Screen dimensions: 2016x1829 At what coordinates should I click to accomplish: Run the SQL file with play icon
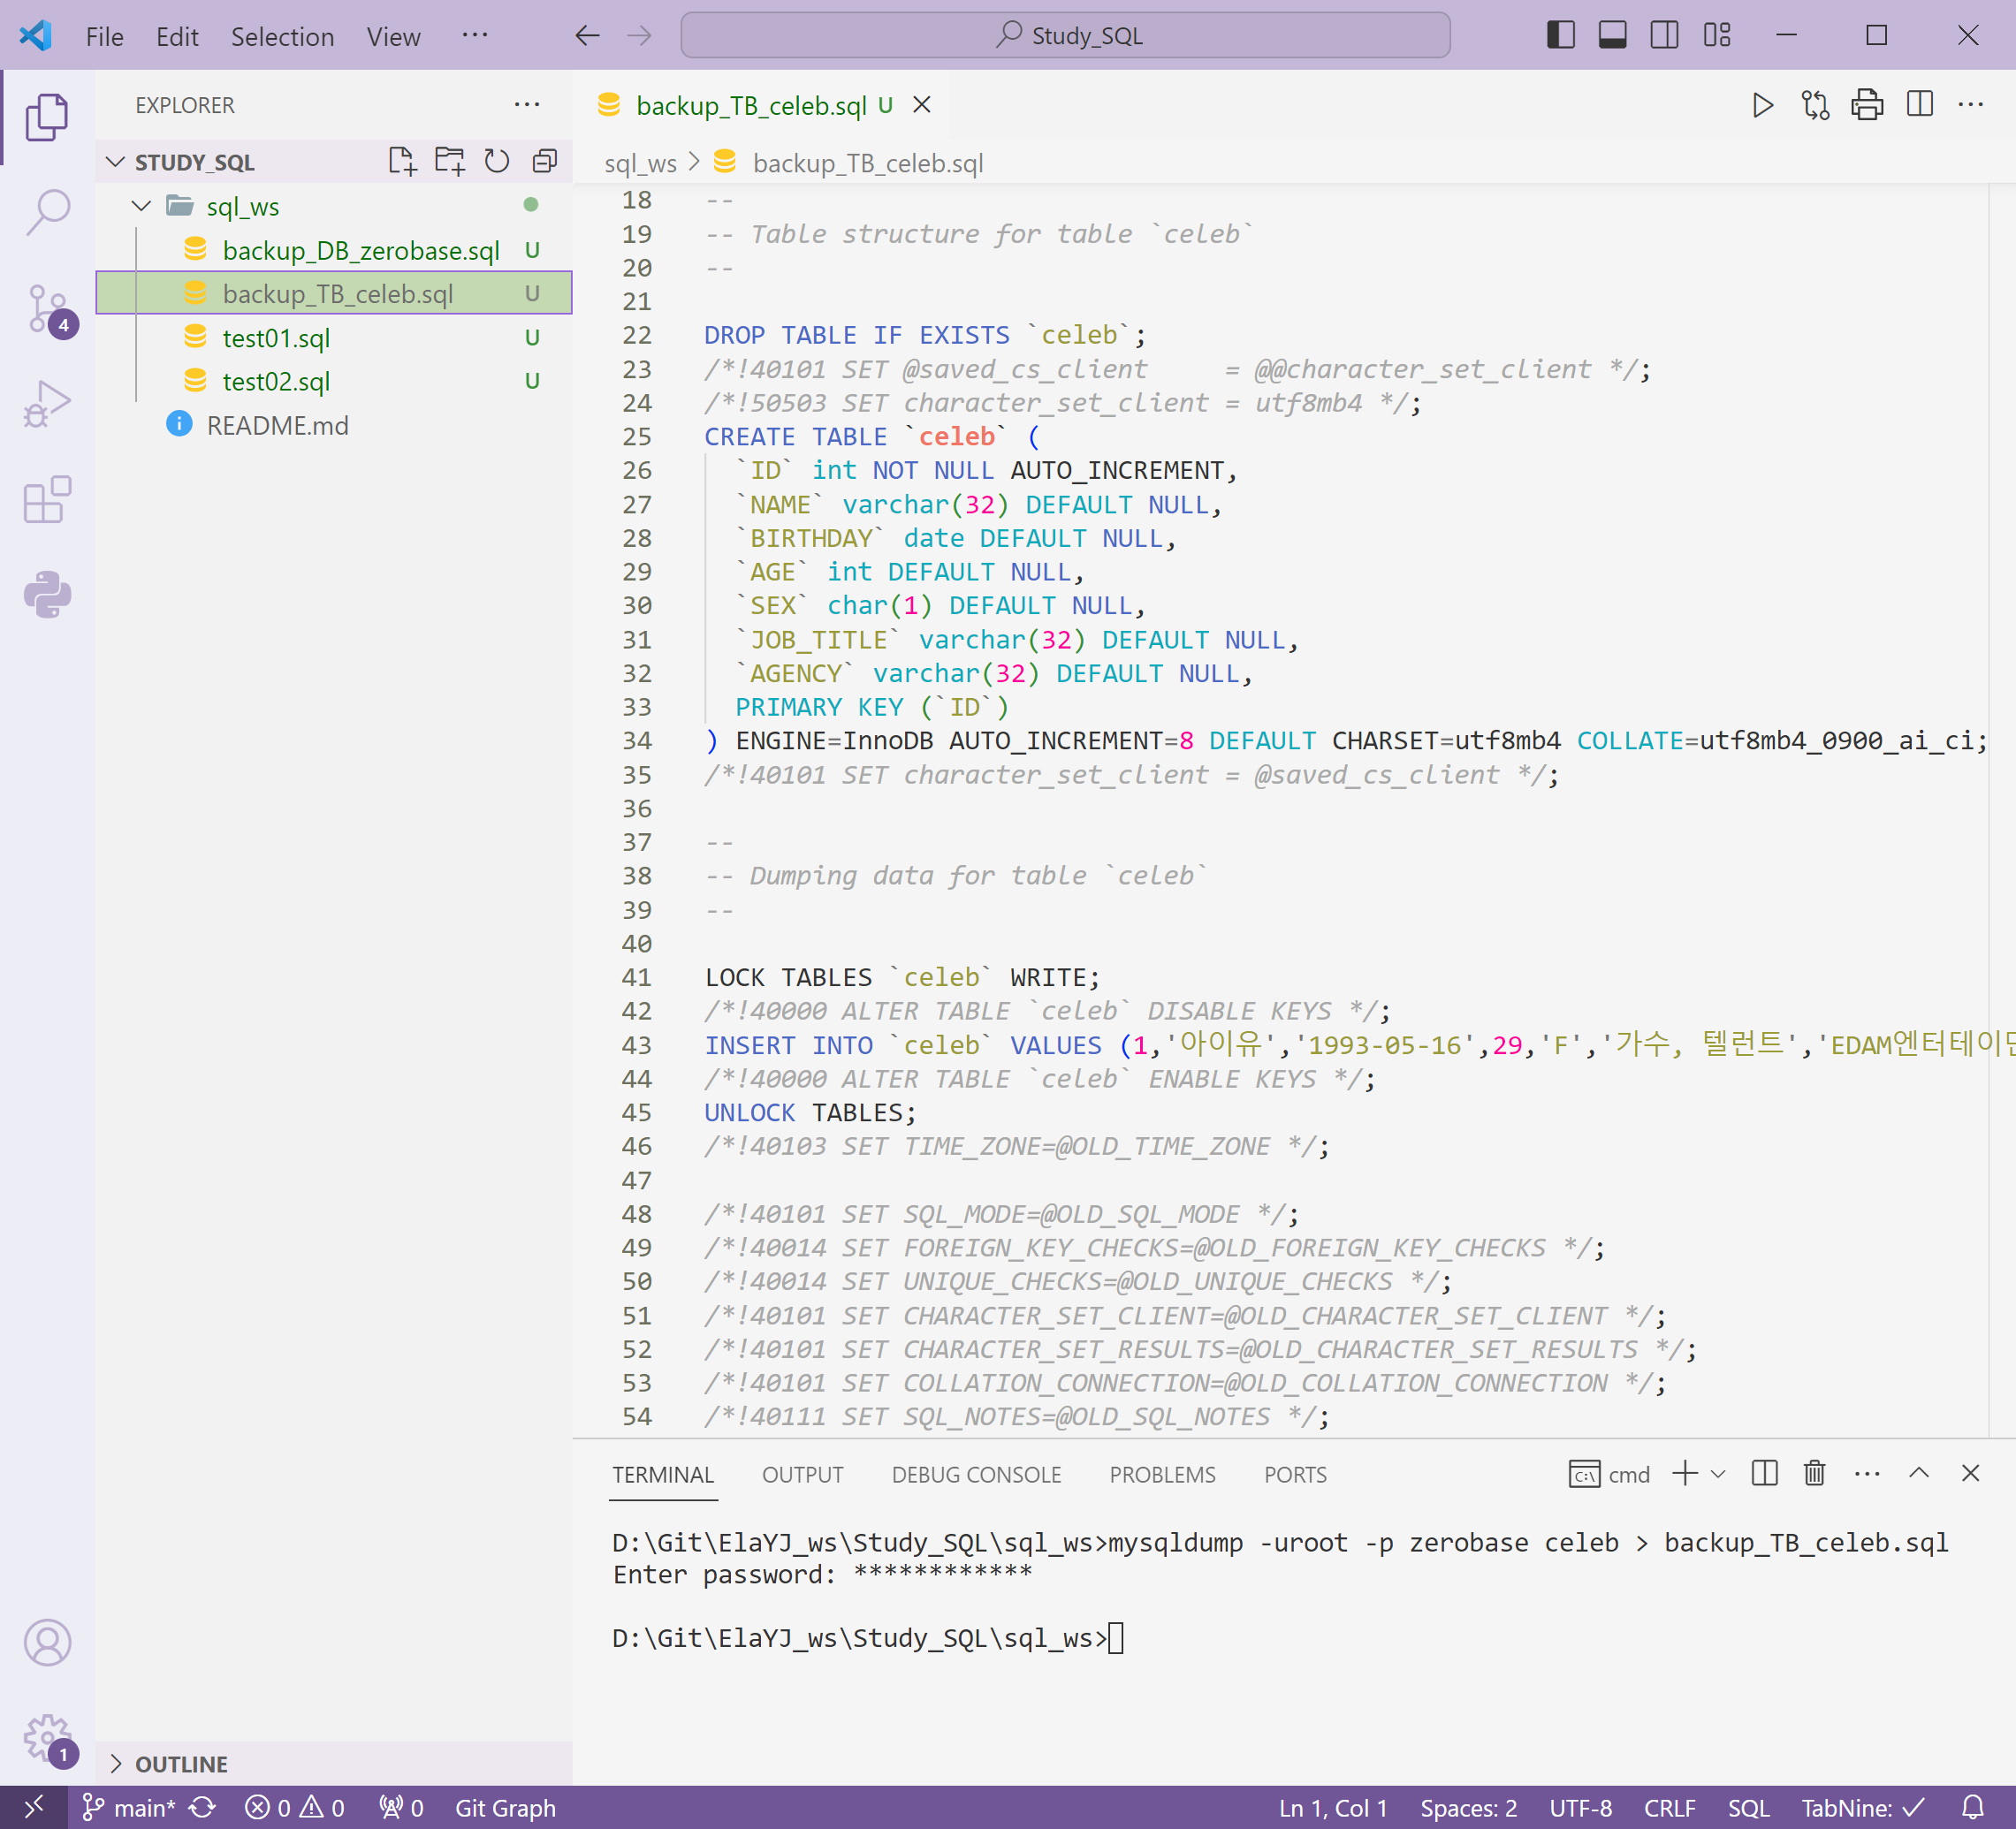tap(1762, 105)
